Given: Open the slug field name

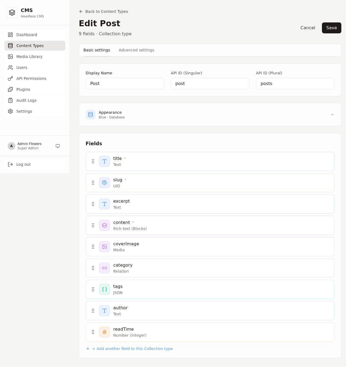Looking at the screenshot, I should (118, 180).
